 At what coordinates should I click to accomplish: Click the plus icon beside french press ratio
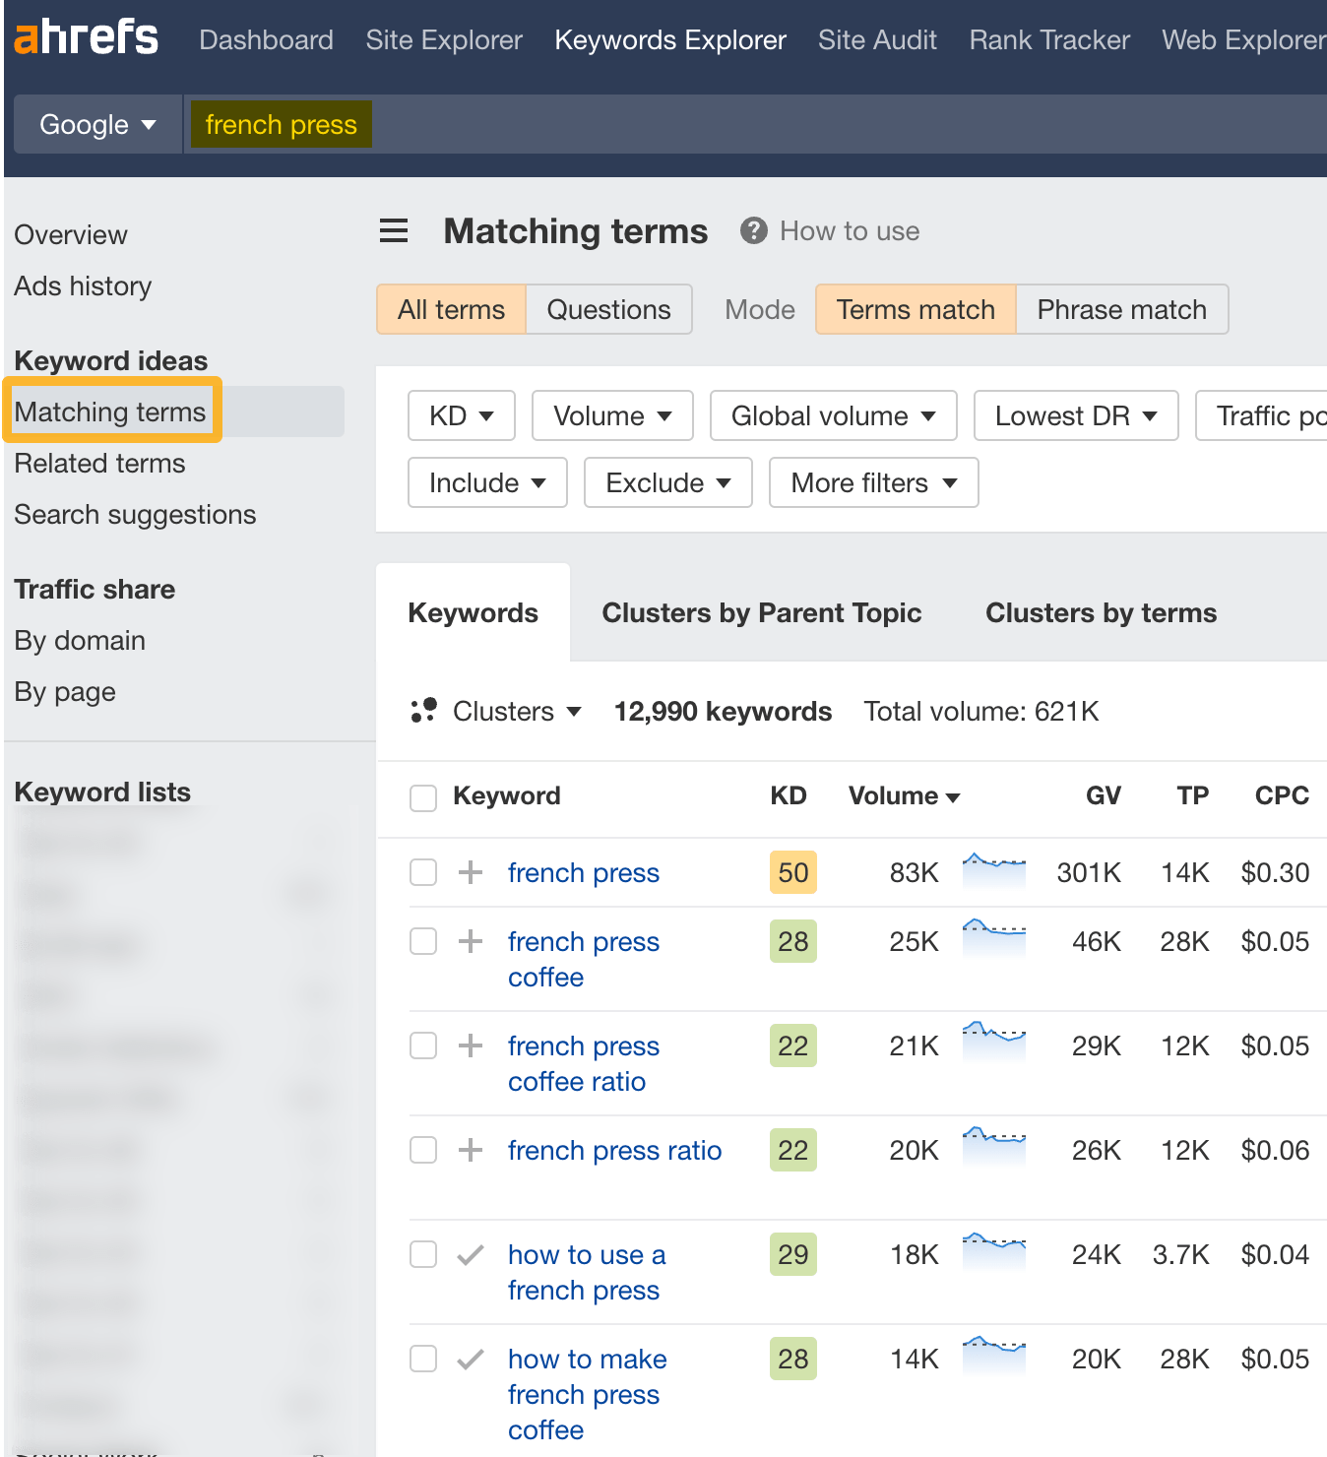coord(472,1149)
